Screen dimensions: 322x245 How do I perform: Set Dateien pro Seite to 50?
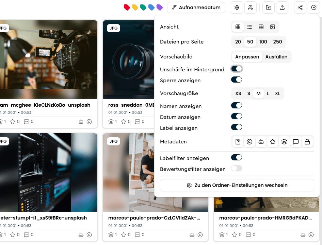(x=250, y=42)
